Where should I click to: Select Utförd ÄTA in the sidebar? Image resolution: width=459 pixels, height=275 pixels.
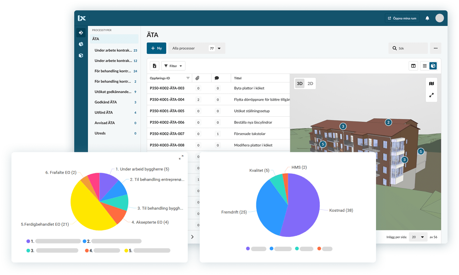click(104, 112)
